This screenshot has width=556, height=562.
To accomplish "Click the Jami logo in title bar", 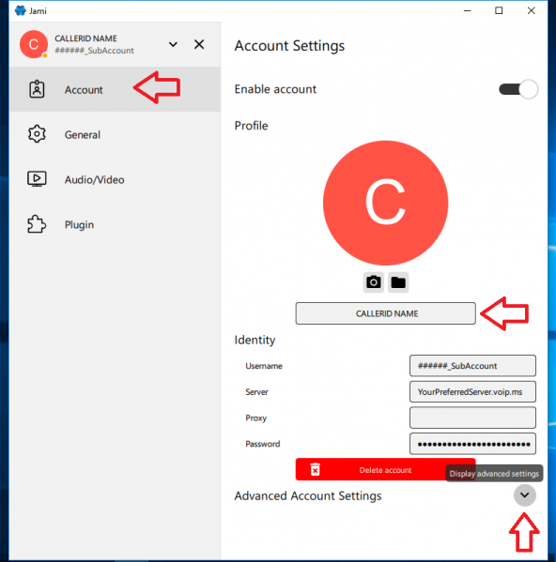I will 21,10.
